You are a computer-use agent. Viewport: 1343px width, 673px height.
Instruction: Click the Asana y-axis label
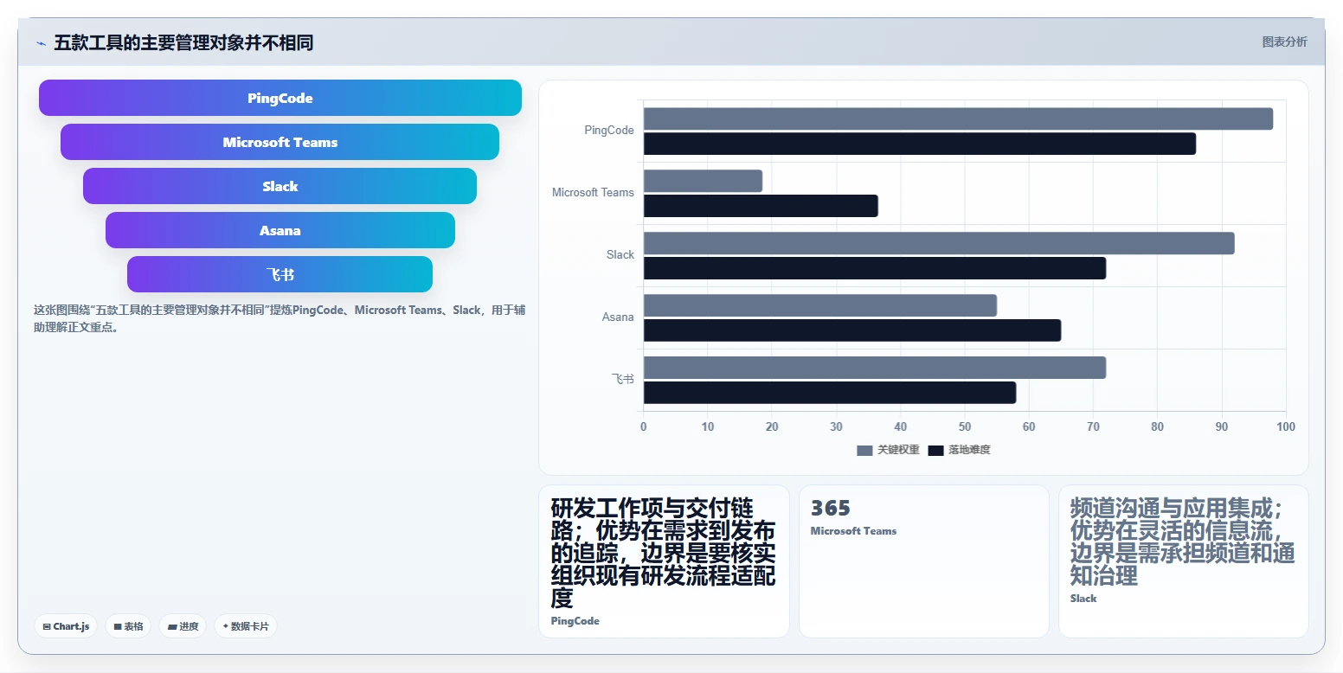[618, 317]
